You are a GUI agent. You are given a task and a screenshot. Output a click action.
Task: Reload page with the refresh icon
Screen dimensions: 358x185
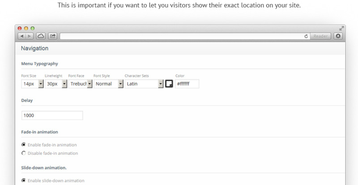pos(306,36)
